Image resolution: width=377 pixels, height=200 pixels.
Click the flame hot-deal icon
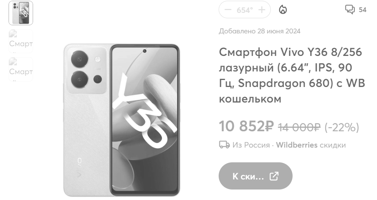[x=283, y=10]
